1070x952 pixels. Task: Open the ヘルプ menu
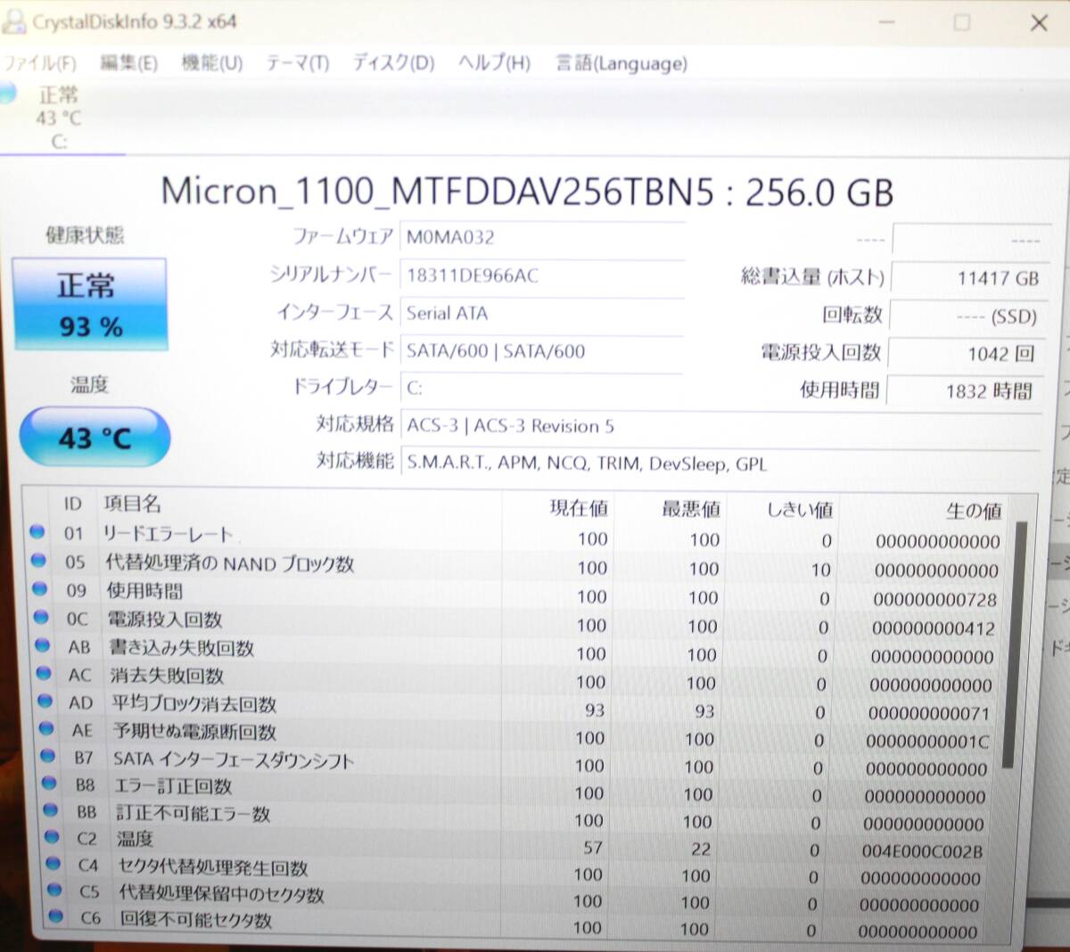click(x=491, y=63)
